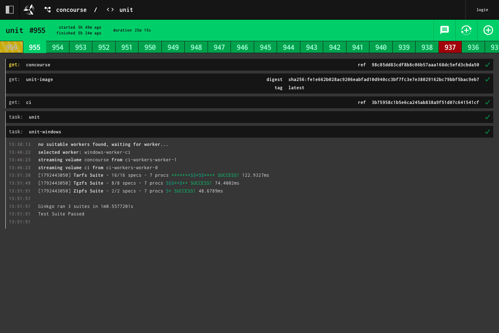Click the 'Ginkgo ran 3 suites' line
The image size is (499, 333).
[x=86, y=206]
